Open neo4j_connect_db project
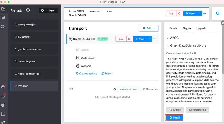This screenshot has height=124, width=224. point(34,74)
